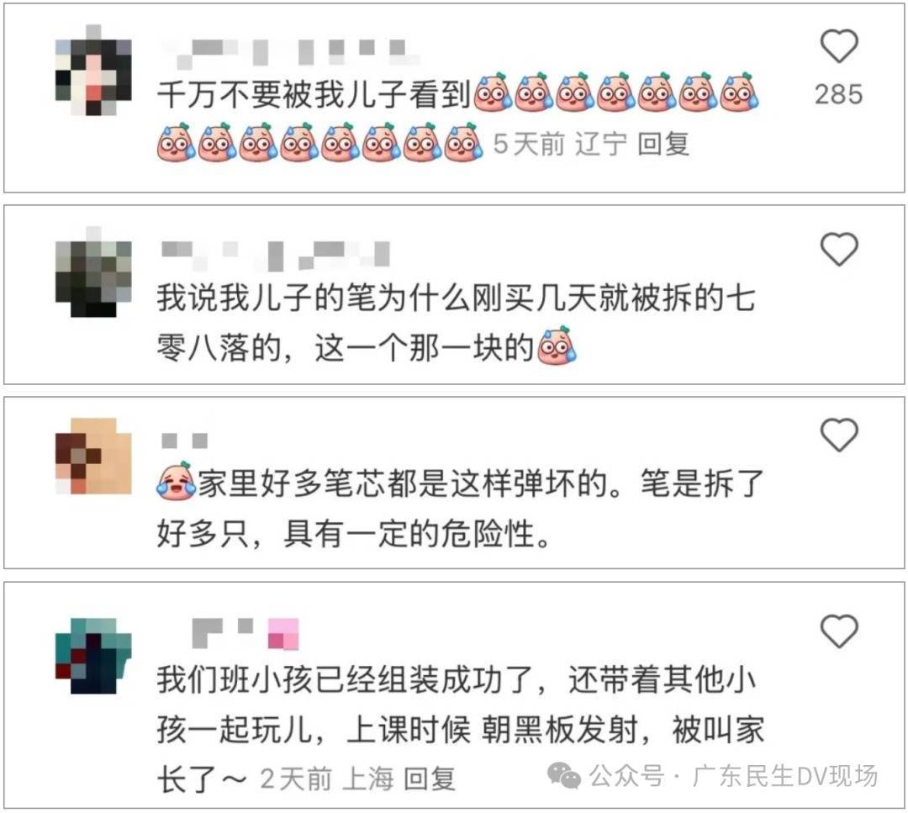908x813 pixels.
Task: Click the '5天前 辽宁' timestamp
Action: pos(560,144)
